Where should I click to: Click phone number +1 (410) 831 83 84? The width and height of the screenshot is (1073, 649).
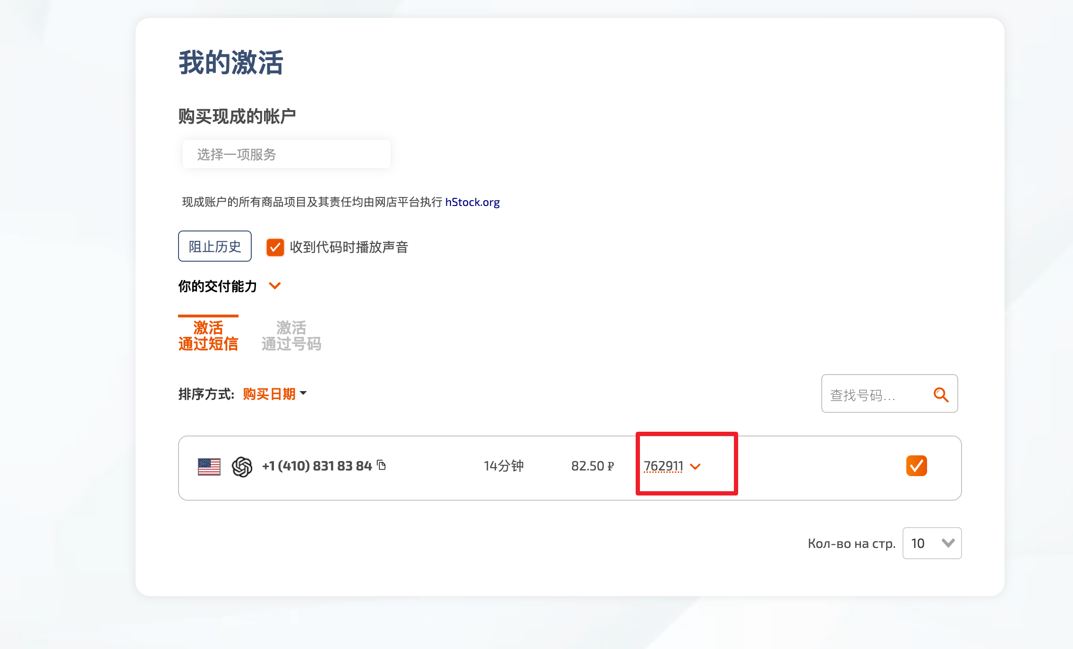click(x=317, y=466)
